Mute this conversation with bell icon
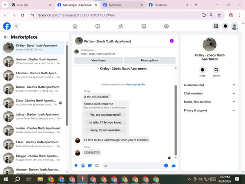Screen dimensions: 245x184 202,70
